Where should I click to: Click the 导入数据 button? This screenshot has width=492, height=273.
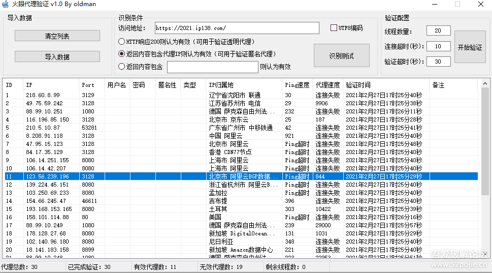click(57, 57)
